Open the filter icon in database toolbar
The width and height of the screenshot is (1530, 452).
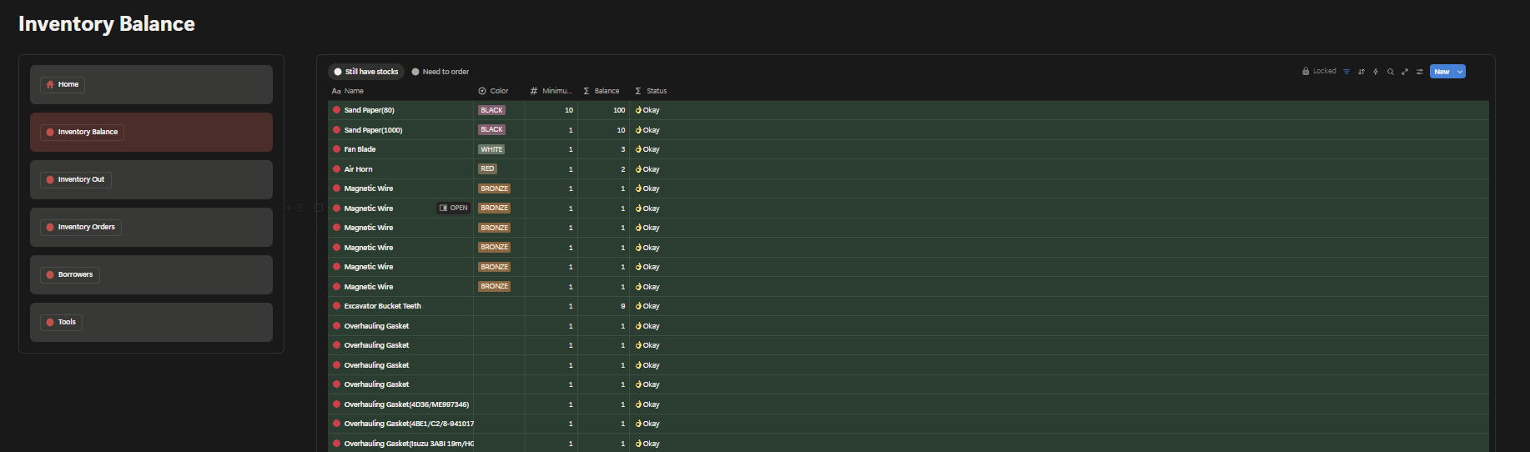tap(1346, 72)
